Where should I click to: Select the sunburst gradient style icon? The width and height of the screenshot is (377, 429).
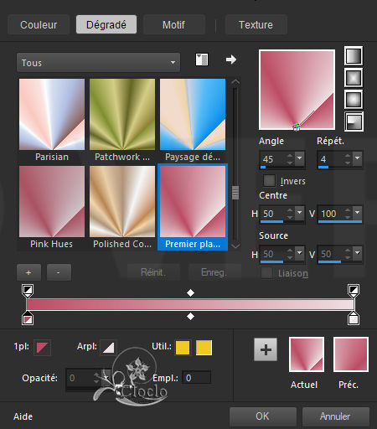point(354,100)
